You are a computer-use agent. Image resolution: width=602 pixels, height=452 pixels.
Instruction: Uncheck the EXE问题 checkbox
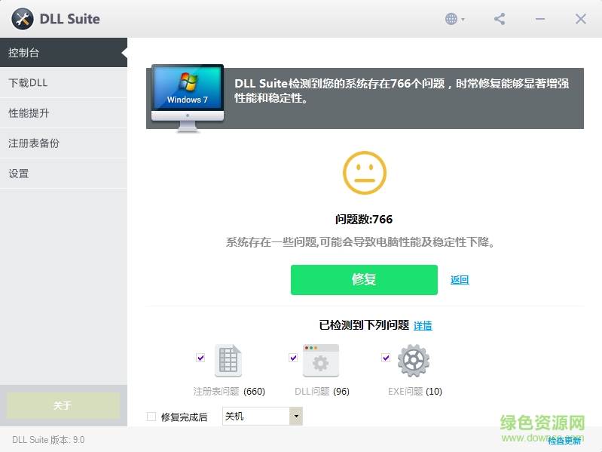click(386, 358)
